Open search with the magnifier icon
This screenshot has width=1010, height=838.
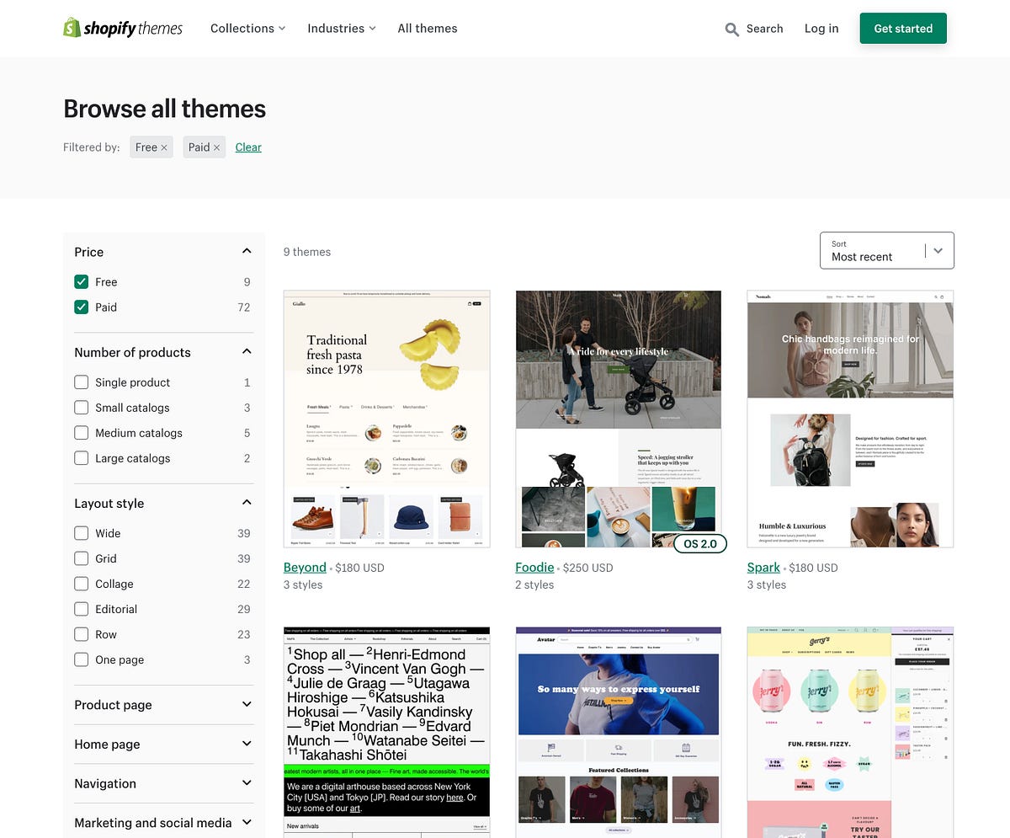(x=731, y=29)
